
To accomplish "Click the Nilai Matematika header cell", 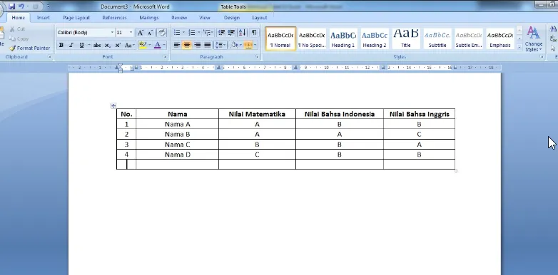I will [x=257, y=114].
